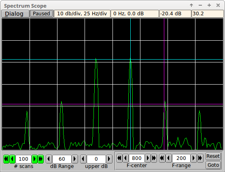Click F-range double-right arrow button
Screen dimensions: 225x172
tap(200, 158)
